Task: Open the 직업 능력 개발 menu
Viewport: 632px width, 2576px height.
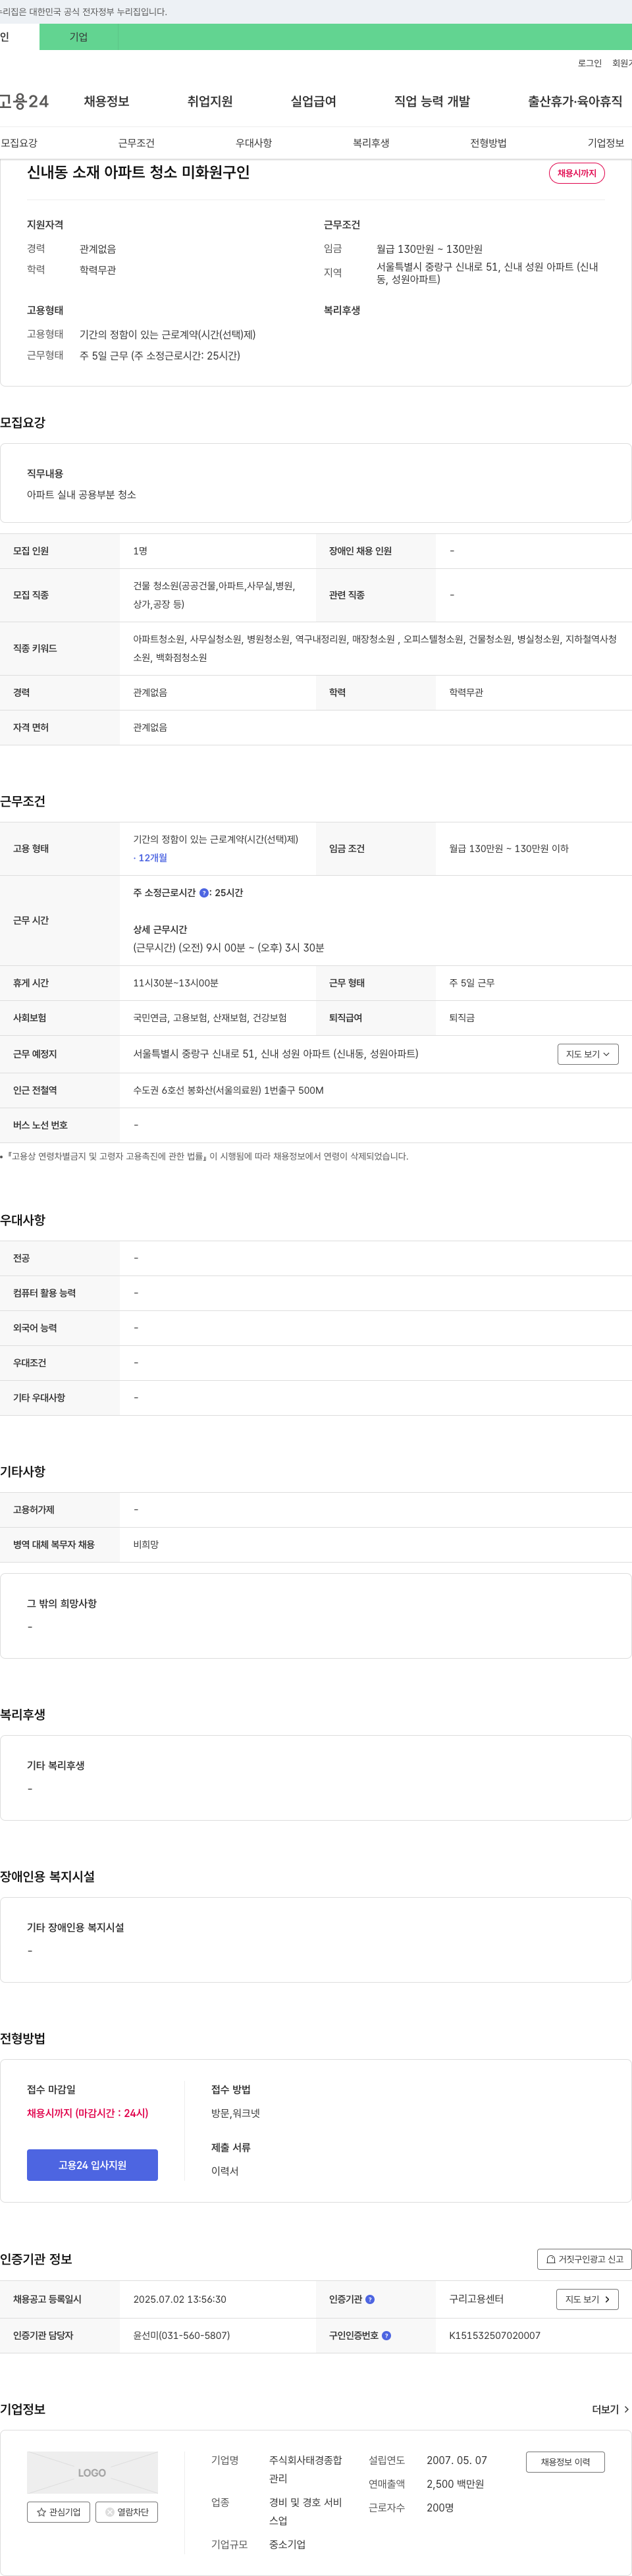Action: pos(432,101)
